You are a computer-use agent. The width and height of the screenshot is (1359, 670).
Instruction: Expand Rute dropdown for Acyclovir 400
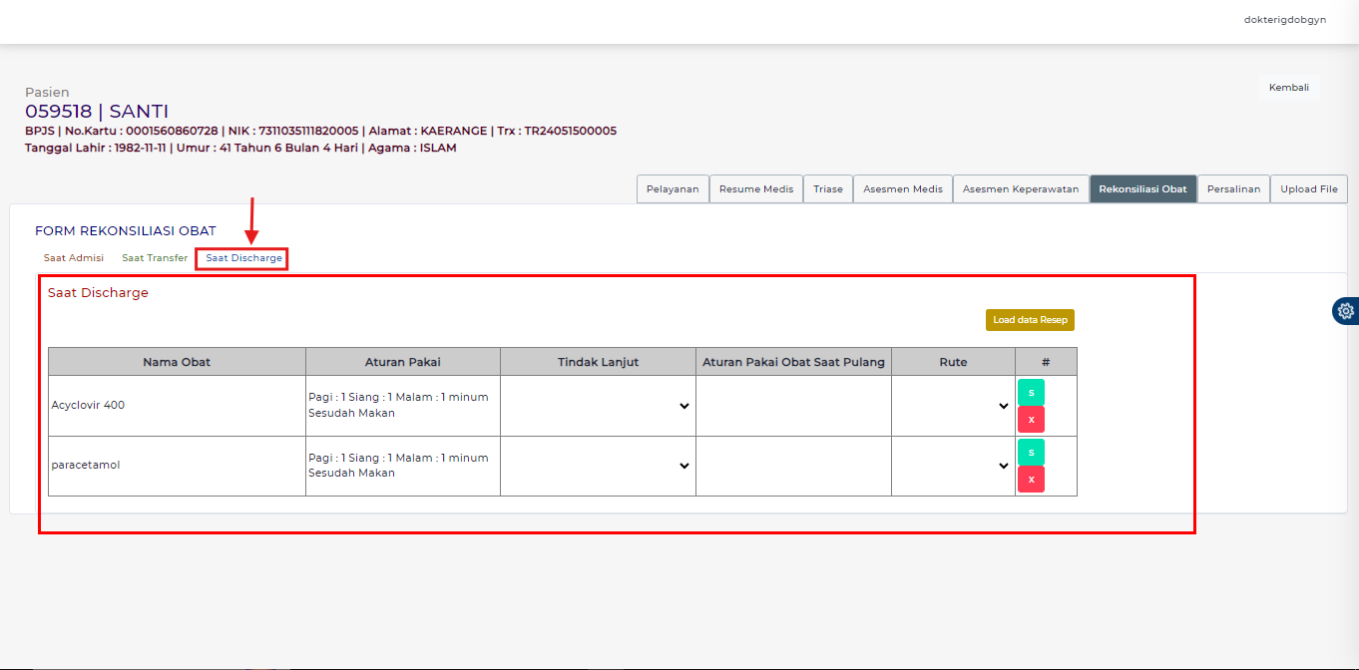953,406
